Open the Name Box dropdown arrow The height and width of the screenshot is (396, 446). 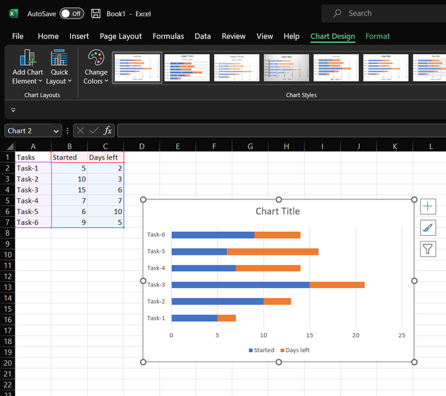56,131
